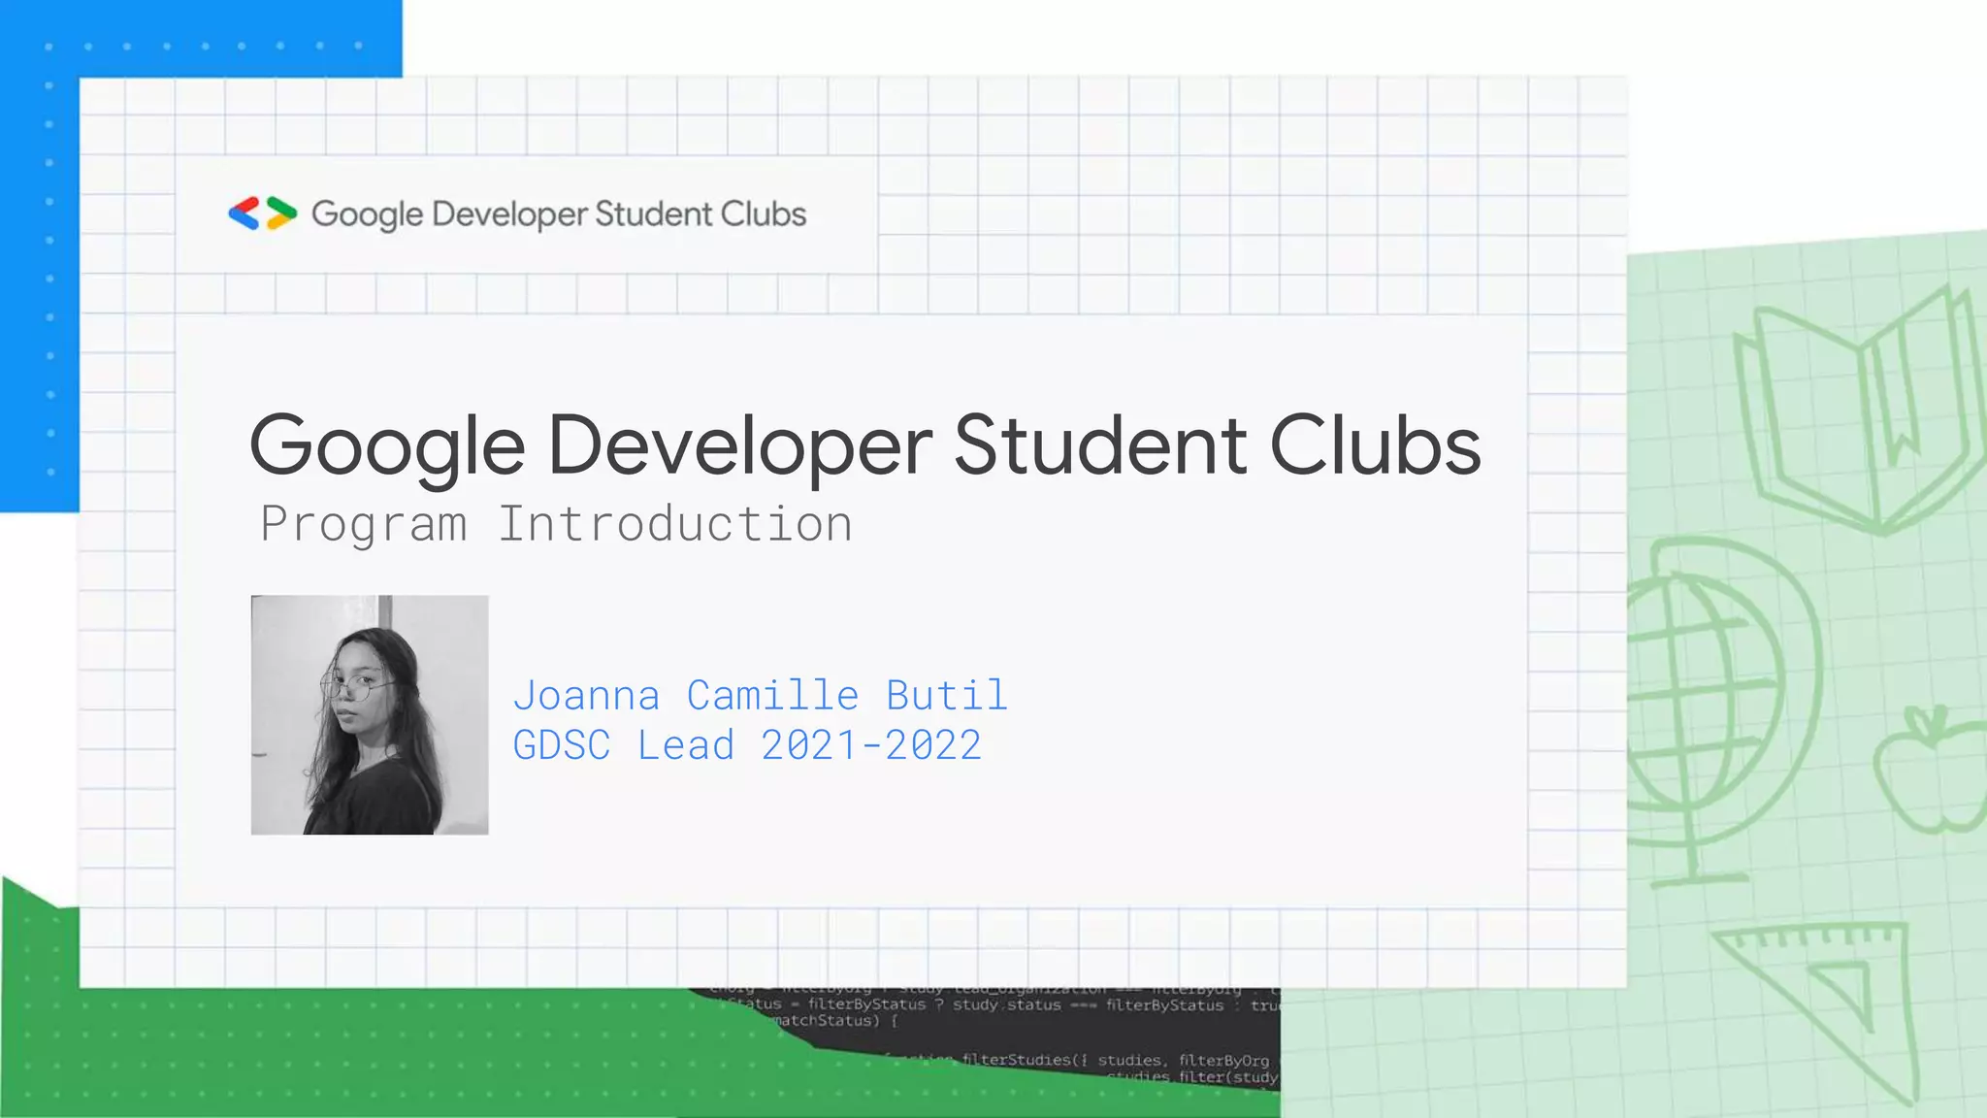Click the grayscale portrait thumbnail
Image resolution: width=1987 pixels, height=1118 pixels.
coord(370,715)
